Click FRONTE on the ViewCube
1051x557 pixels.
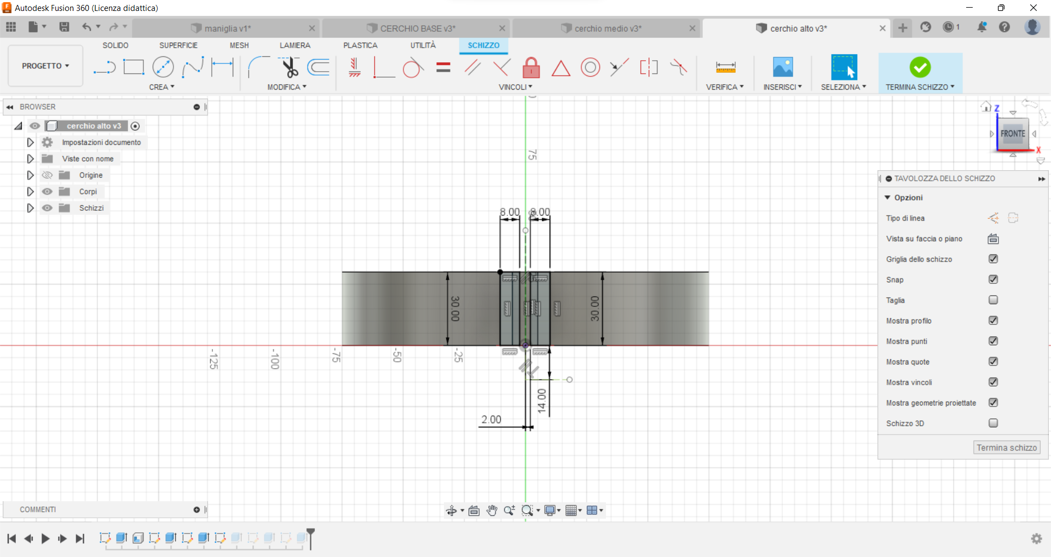tap(1014, 133)
